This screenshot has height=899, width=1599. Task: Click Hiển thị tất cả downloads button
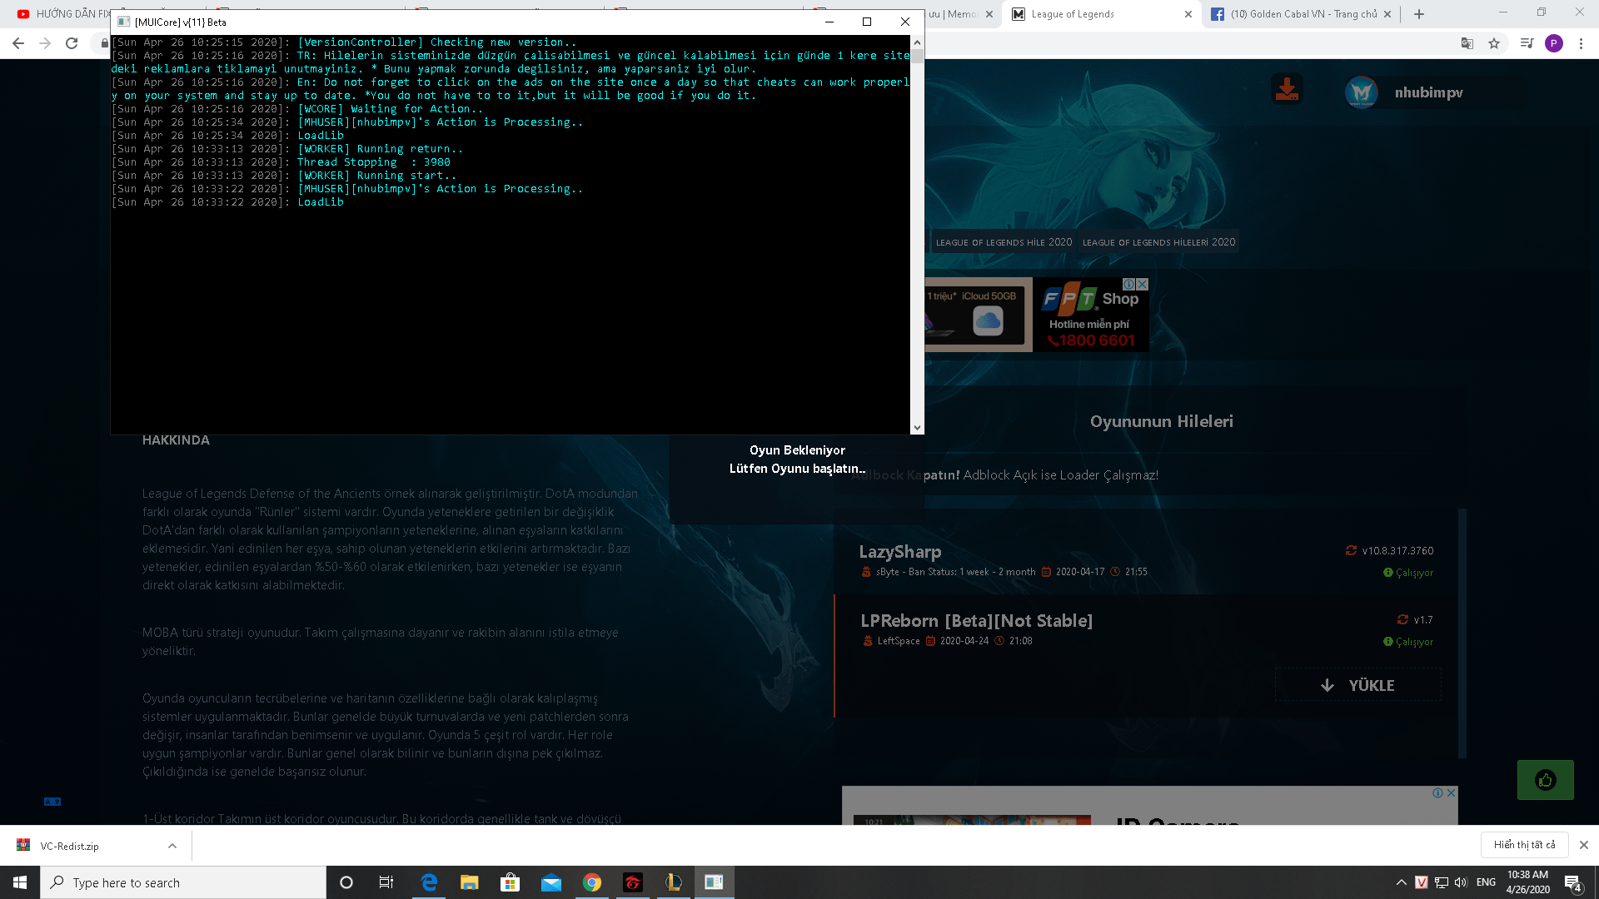(x=1524, y=845)
